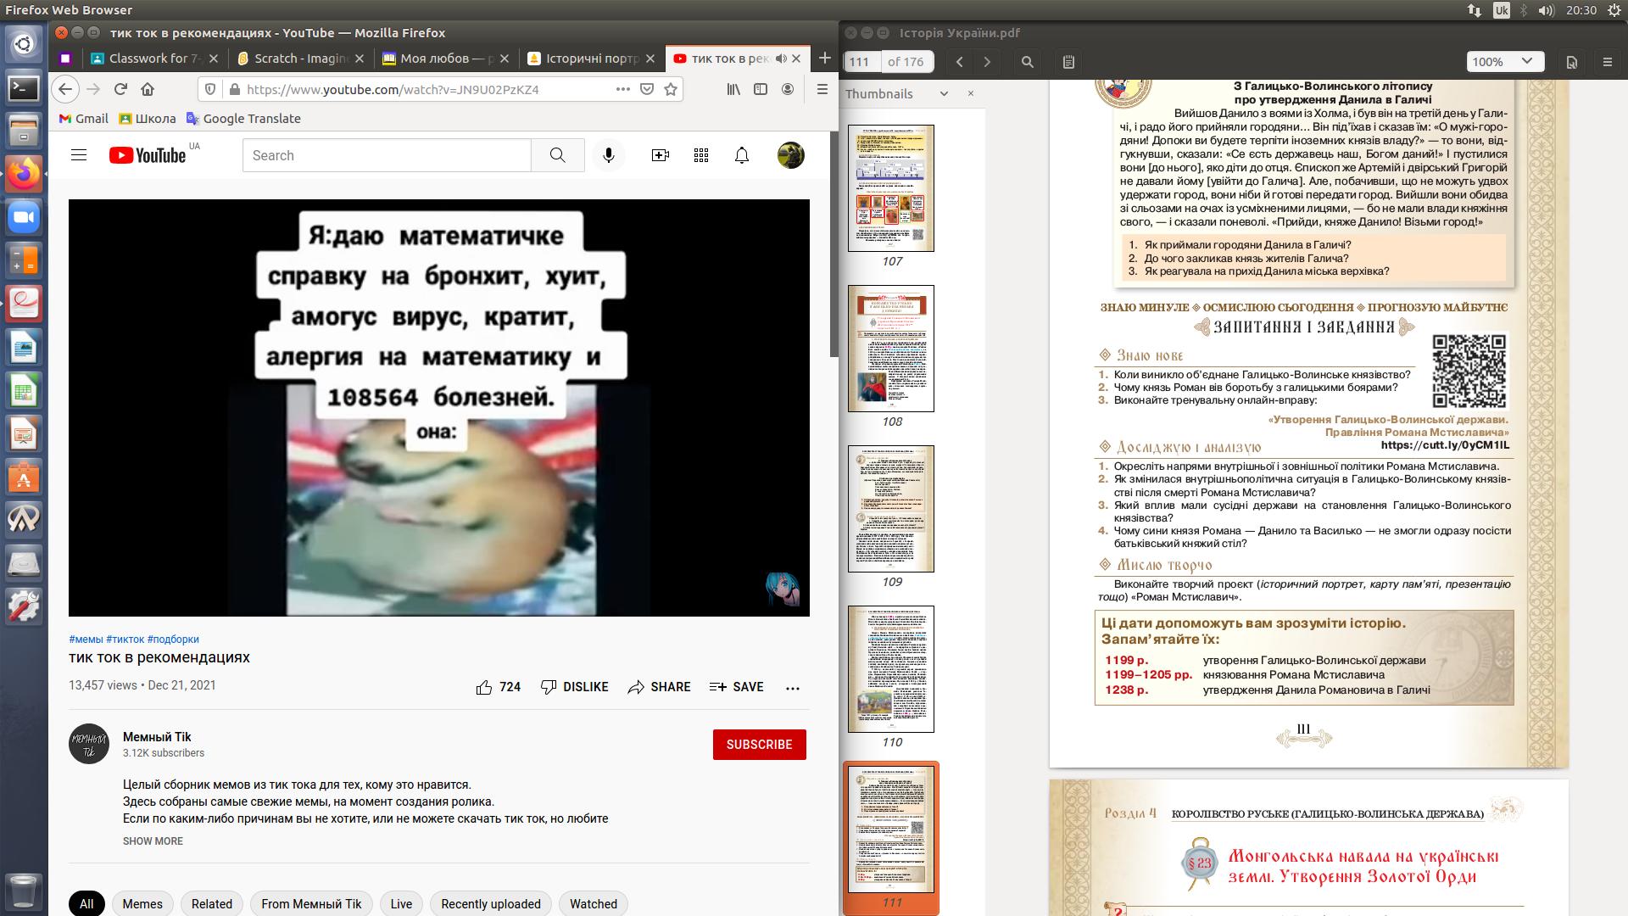The height and width of the screenshot is (916, 1628).
Task: Switch to the Scratch - Imagine tab
Action: (301, 59)
